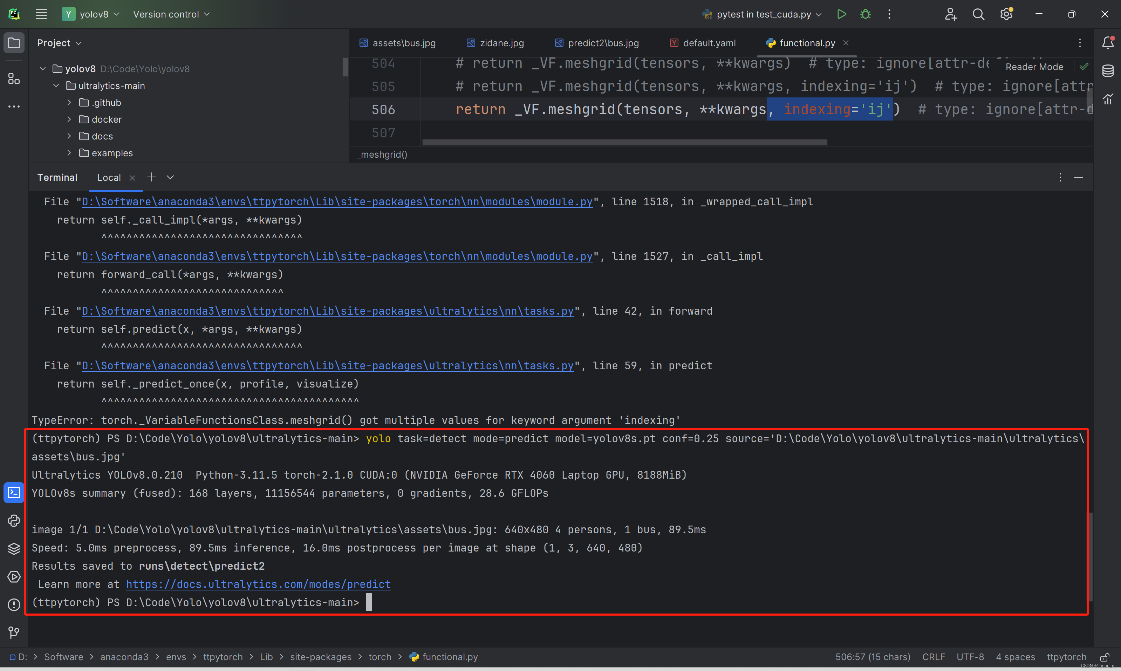Screen dimensions: 1121x671
Task: Switch to predict2\bus.jpg tab
Action: click(597, 43)
